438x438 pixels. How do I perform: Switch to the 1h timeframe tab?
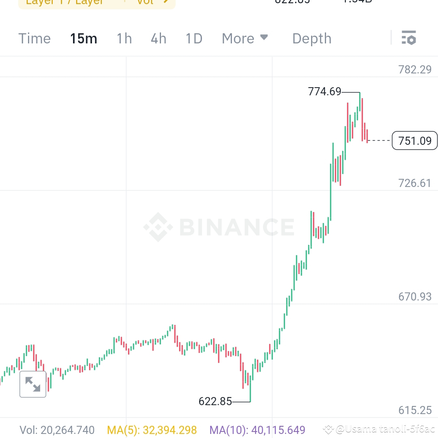tap(124, 38)
